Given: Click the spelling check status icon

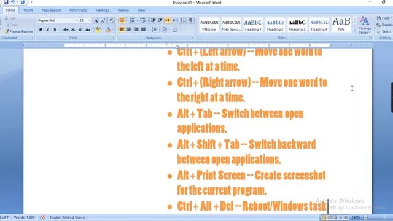Looking at the screenshot, I should [42, 217].
